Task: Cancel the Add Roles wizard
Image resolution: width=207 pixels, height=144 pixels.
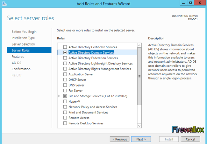Action: tap(190, 139)
